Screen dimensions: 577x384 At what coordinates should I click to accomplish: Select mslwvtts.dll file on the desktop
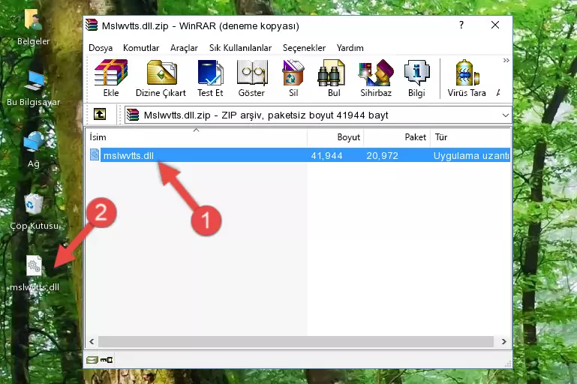tap(35, 273)
